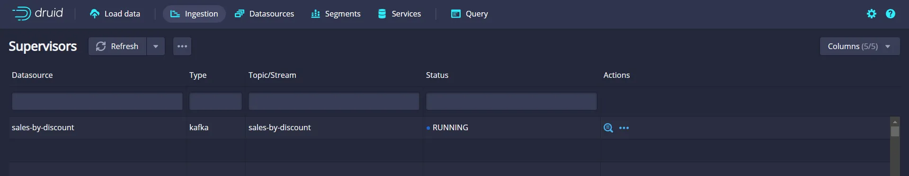Sort by the Status column header
This screenshot has width=909, height=176.
click(437, 75)
